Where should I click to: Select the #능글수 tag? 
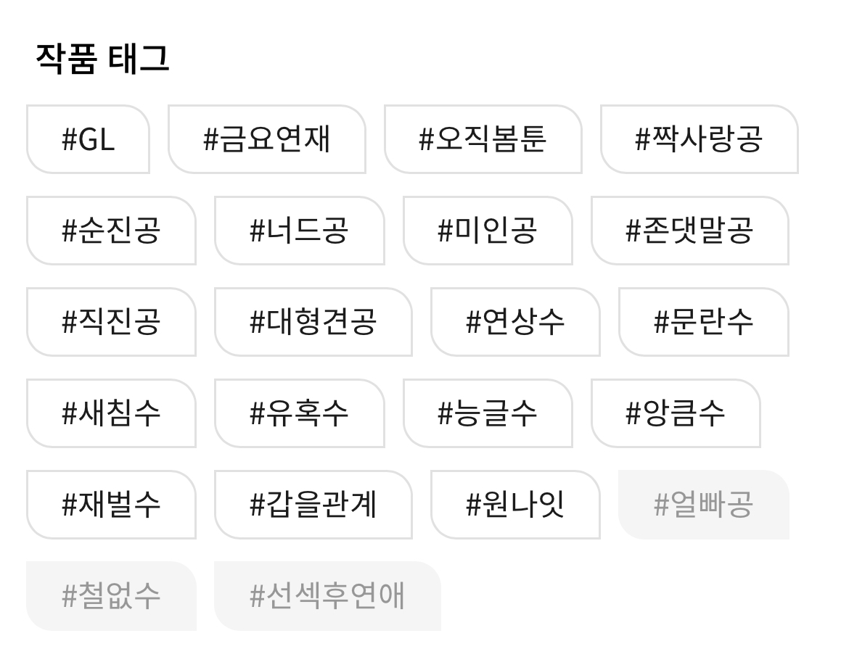487,413
